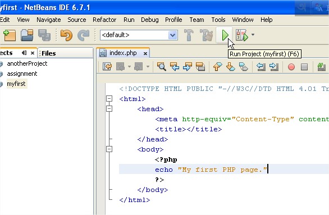Open the Run menu

click(129, 20)
